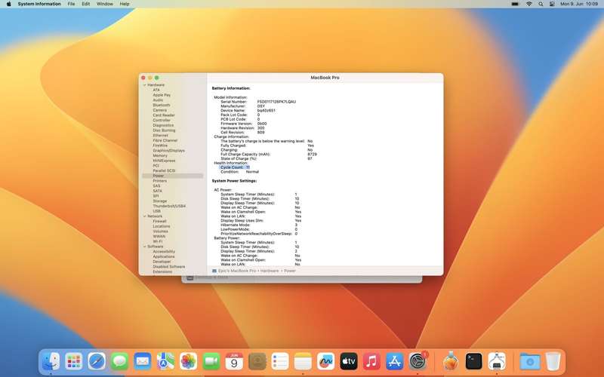Click System Information chip icon in dock
Viewport: 604px width, 377px height.
click(x=497, y=362)
